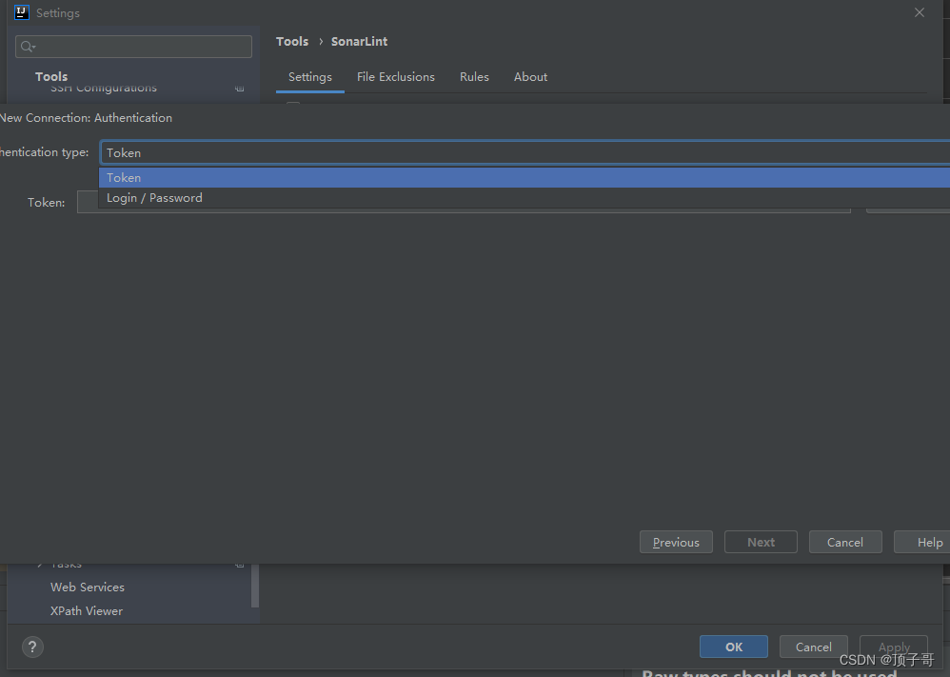Open the Rules tab
Viewport: 950px width, 677px height.
point(474,76)
